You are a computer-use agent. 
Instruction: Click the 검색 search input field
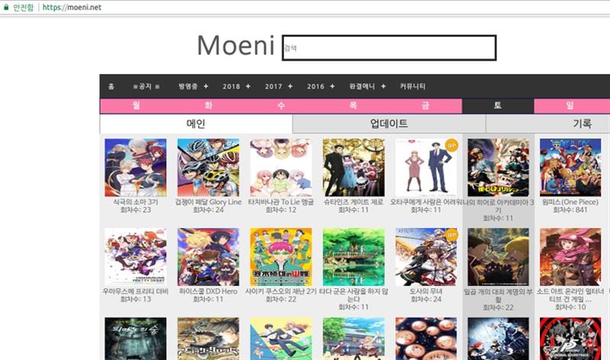point(389,48)
